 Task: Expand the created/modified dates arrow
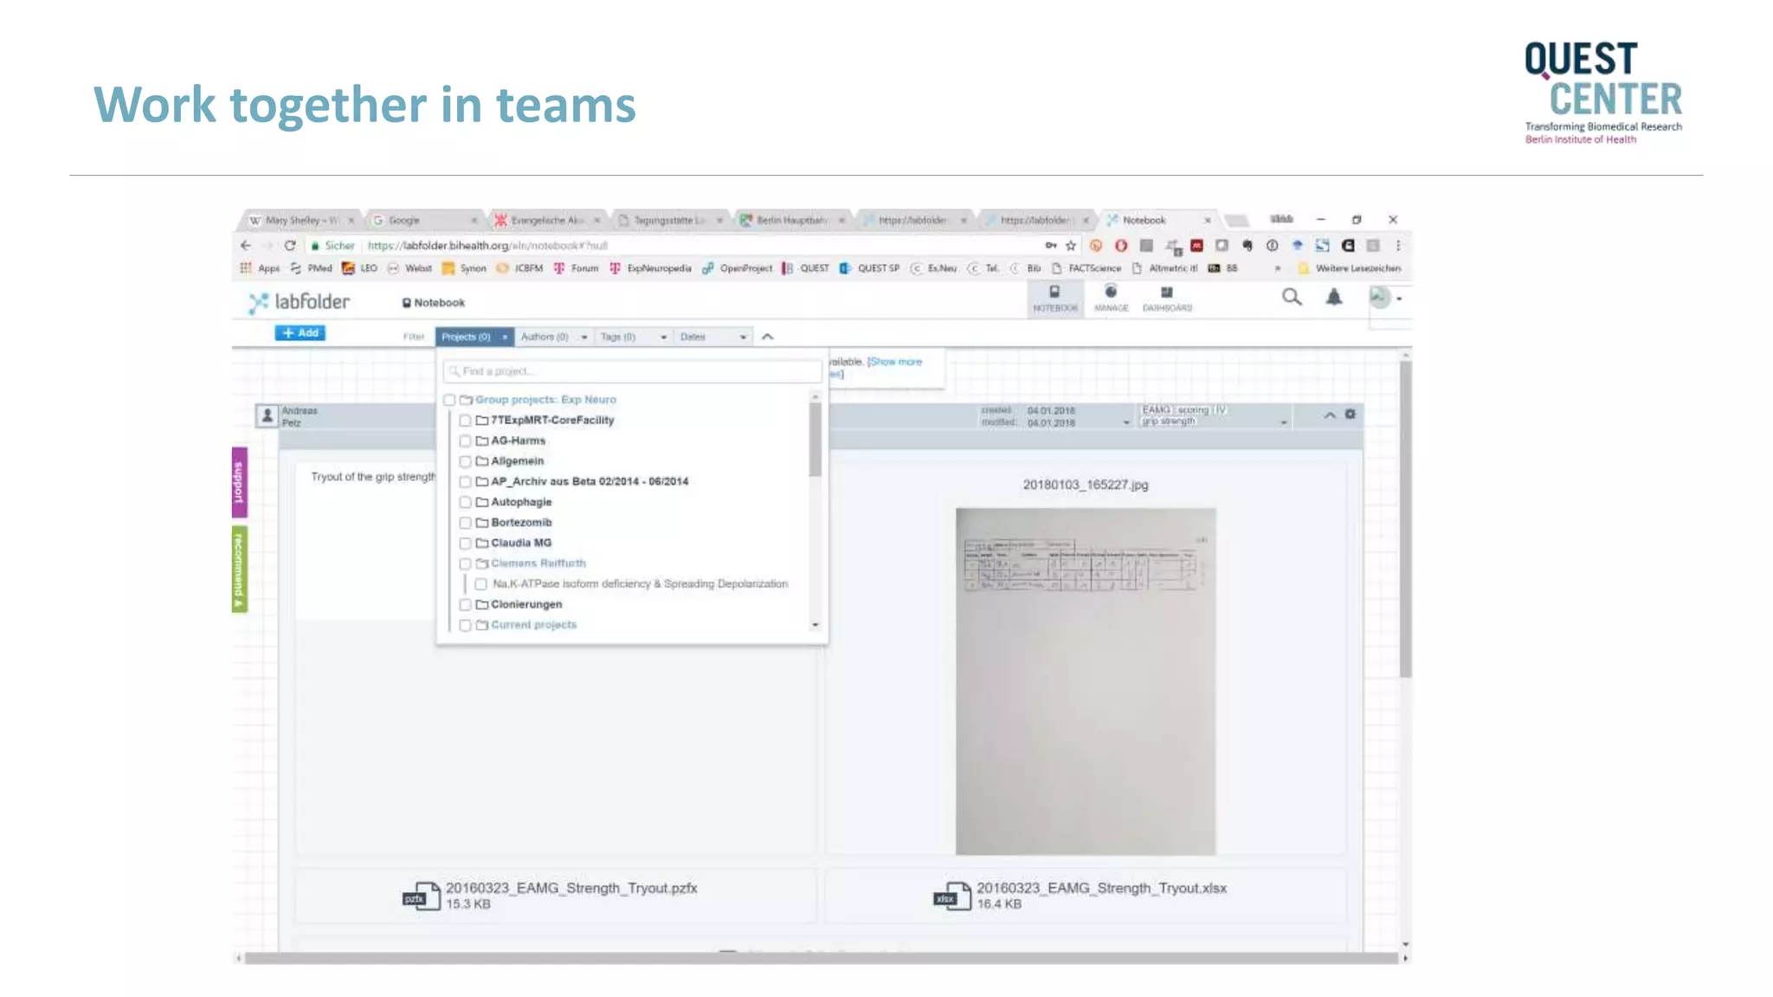coord(1126,422)
